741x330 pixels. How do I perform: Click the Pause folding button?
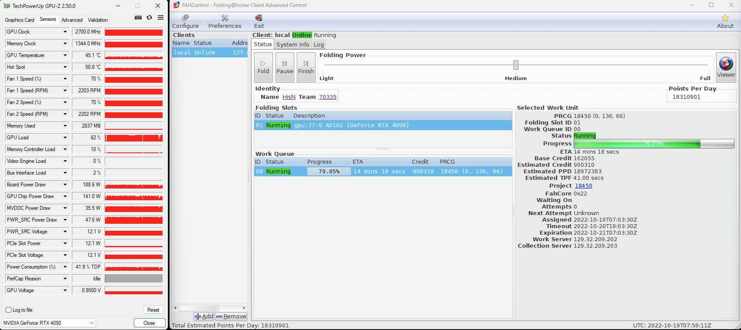pyautogui.click(x=285, y=67)
